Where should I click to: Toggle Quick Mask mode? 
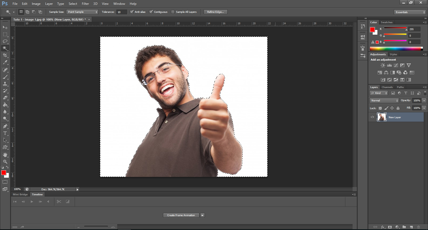(5, 182)
